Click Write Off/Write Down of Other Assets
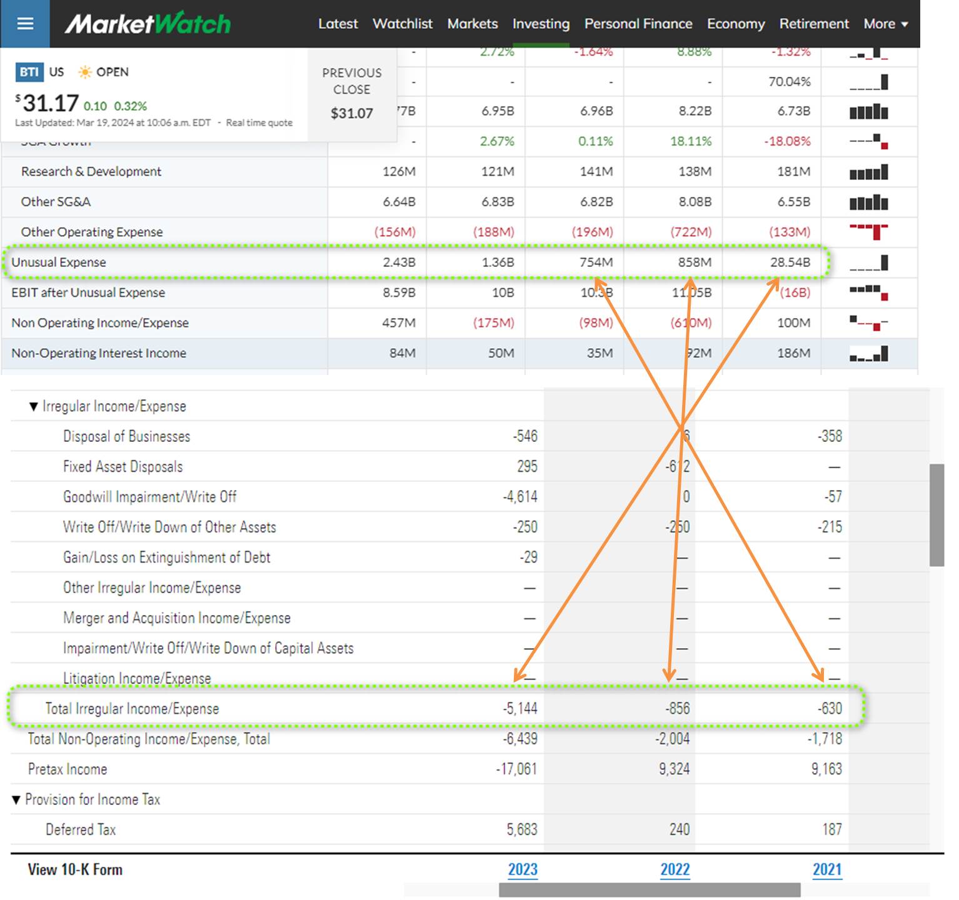 click(169, 527)
